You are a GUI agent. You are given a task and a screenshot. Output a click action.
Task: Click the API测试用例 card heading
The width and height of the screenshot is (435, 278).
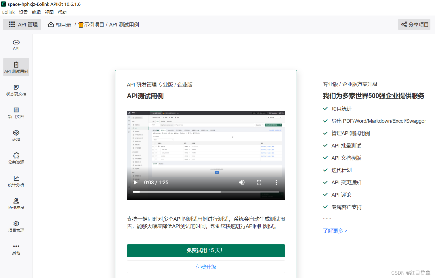point(145,96)
